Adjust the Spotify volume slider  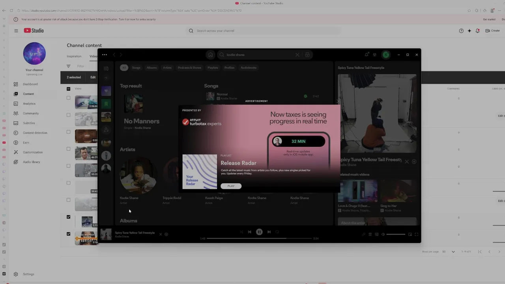[396, 234]
